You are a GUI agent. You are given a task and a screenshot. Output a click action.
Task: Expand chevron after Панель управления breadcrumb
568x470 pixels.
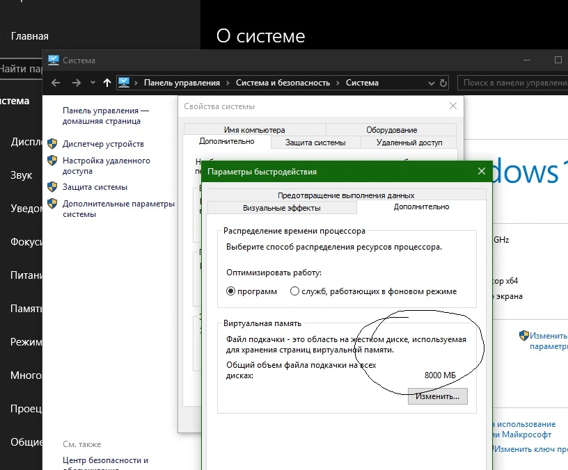point(228,83)
